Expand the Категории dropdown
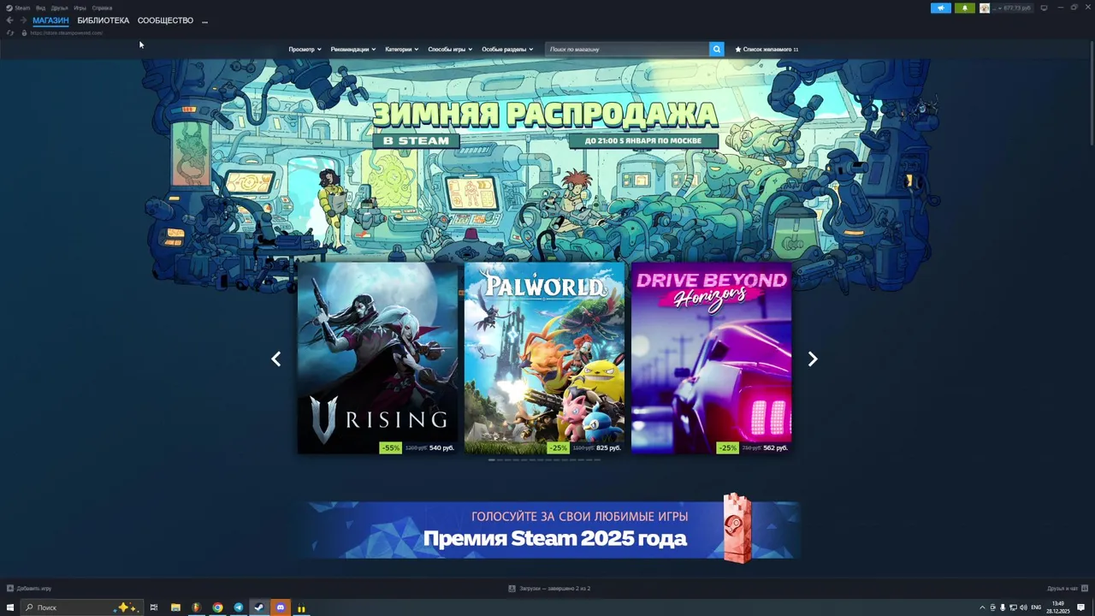Screen dimensions: 1095x616 (402, 50)
